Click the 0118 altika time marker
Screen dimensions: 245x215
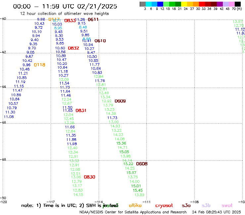[x=39, y=65]
